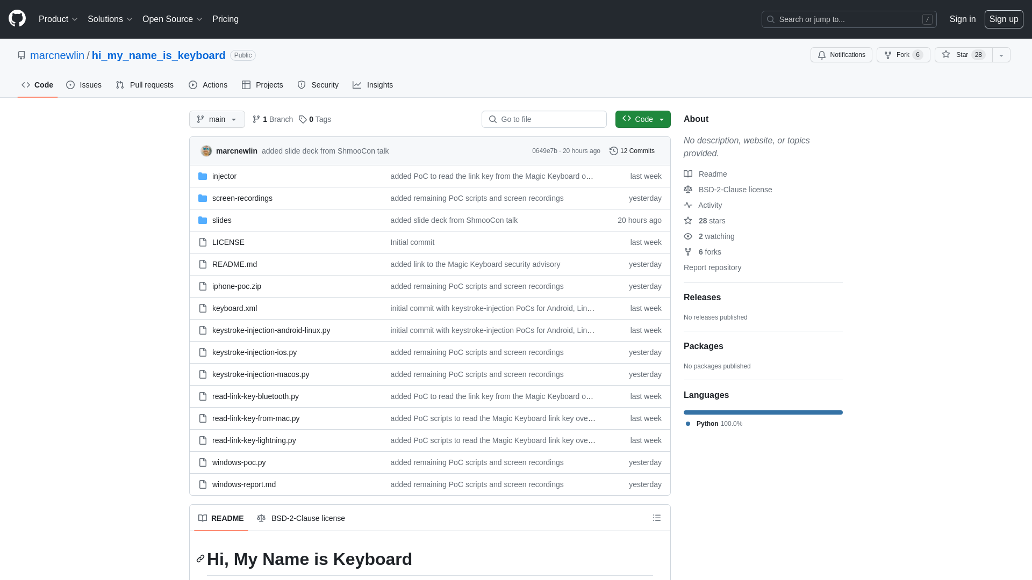
Task: Expand the Solutions menu
Action: [x=110, y=19]
